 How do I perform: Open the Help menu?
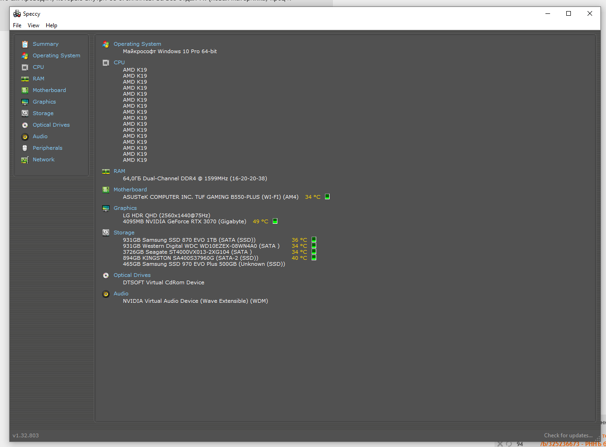tap(51, 25)
